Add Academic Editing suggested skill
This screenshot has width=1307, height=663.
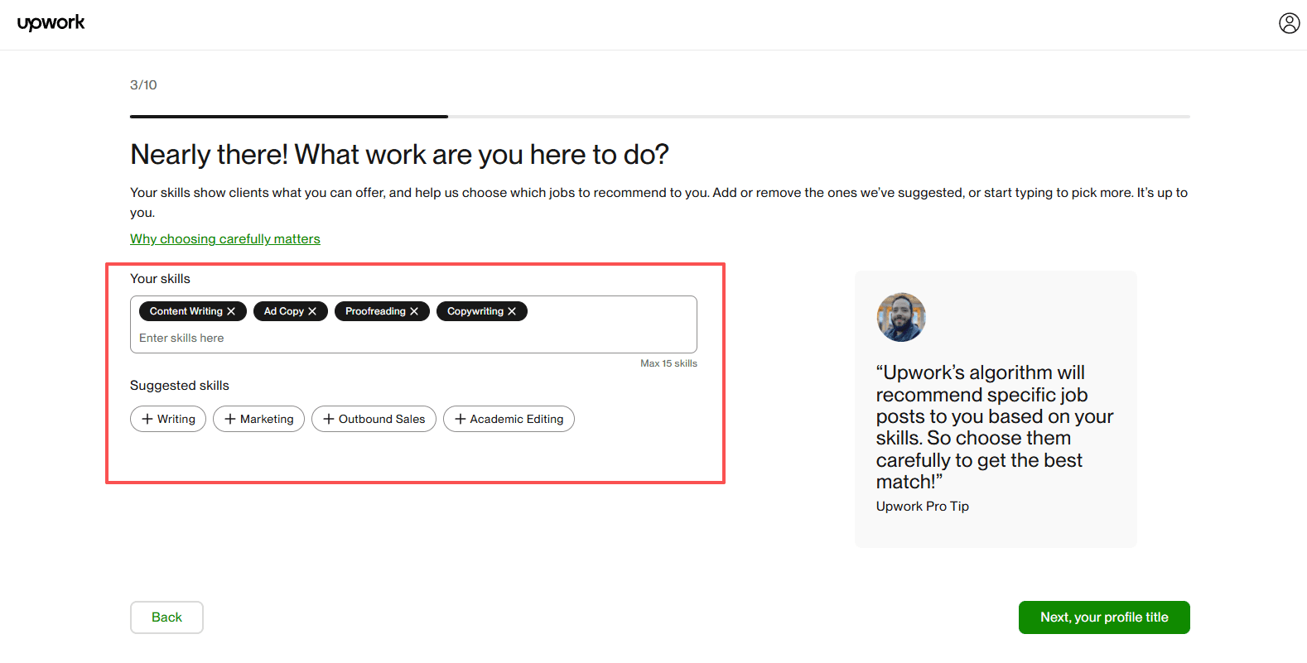(509, 419)
